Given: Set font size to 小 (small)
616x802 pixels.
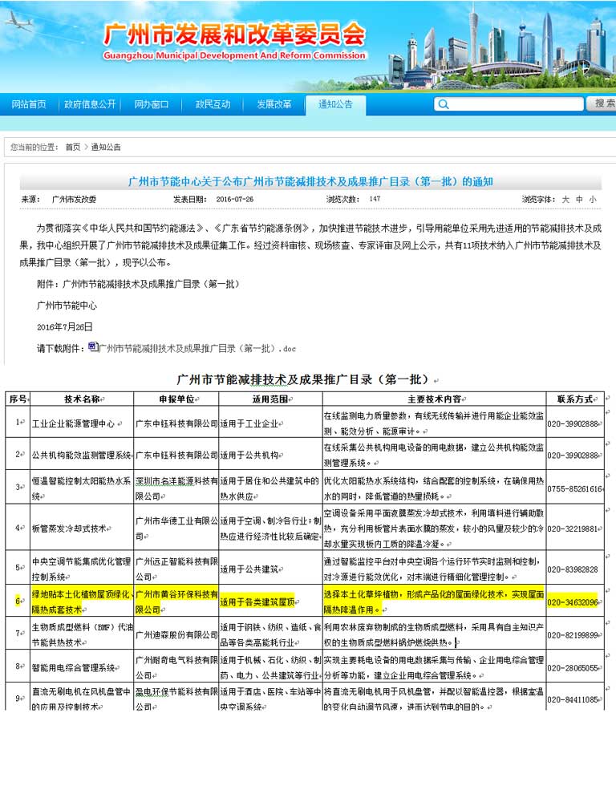Looking at the screenshot, I should tap(592, 199).
